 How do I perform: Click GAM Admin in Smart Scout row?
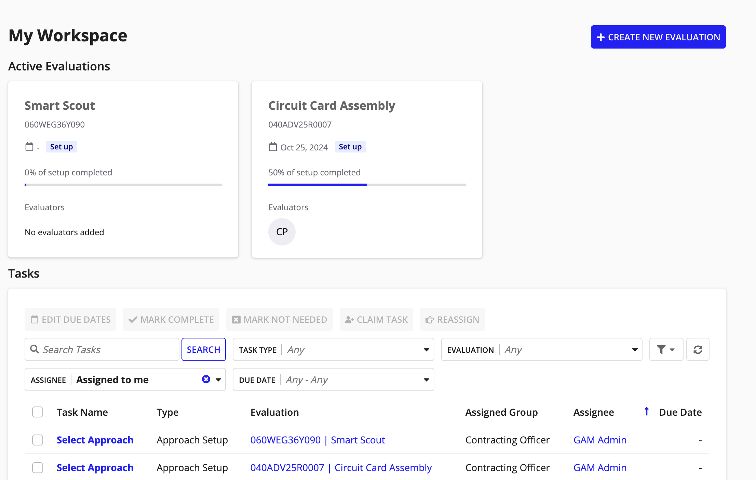point(600,440)
